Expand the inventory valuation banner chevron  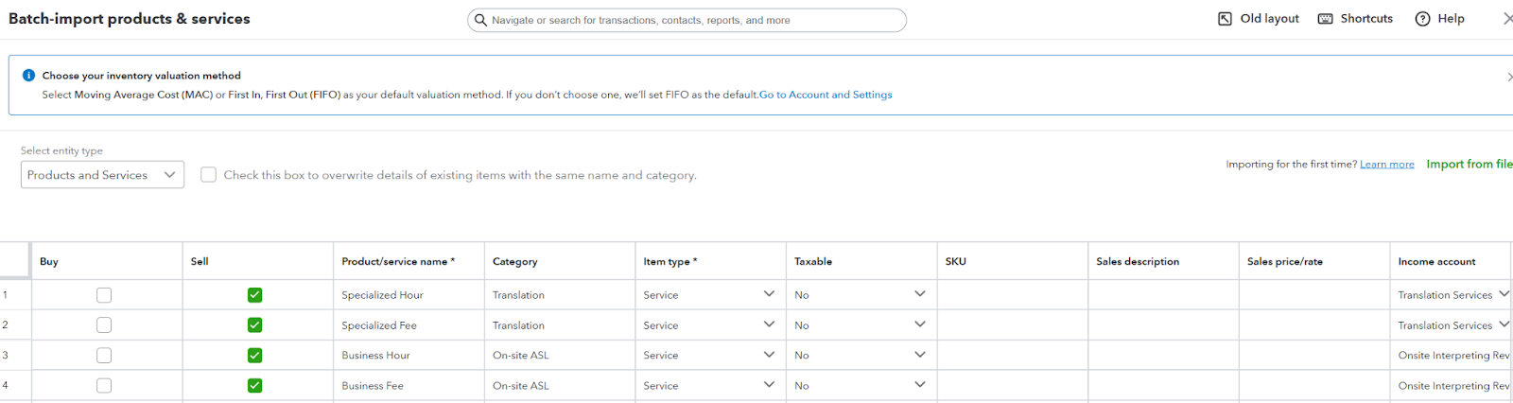point(1508,77)
